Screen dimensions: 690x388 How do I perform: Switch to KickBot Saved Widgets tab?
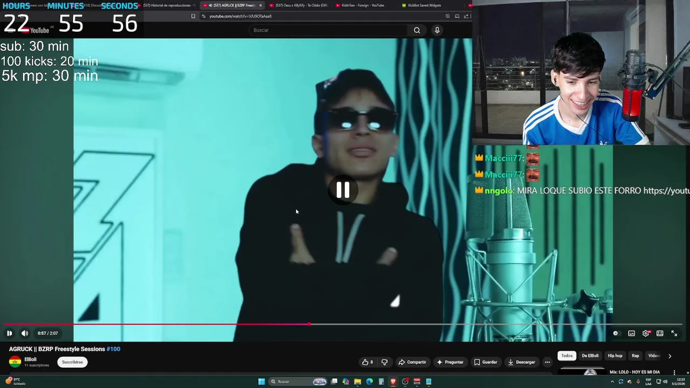coord(424,5)
